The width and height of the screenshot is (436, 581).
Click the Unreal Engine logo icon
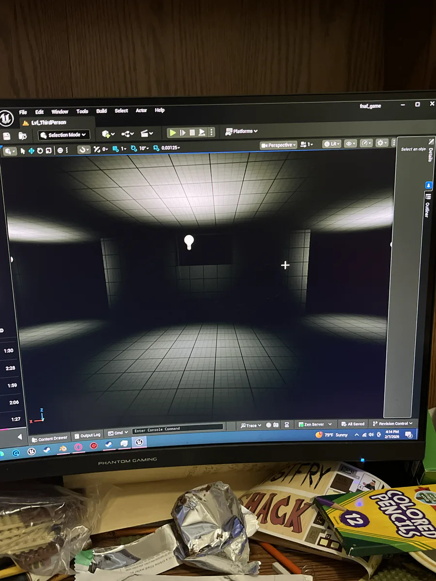point(6,118)
